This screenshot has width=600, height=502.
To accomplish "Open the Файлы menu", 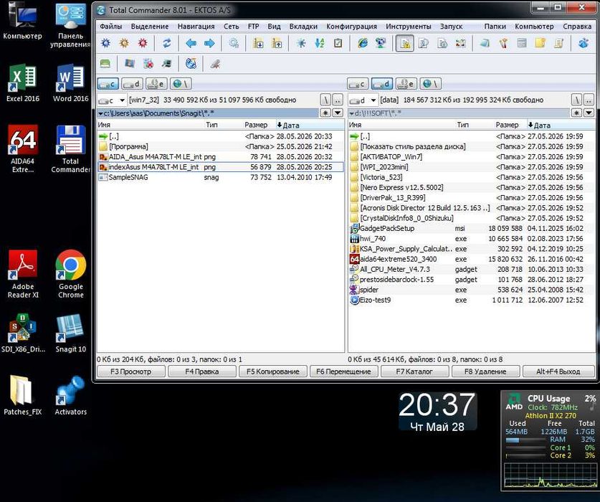I will [110, 27].
